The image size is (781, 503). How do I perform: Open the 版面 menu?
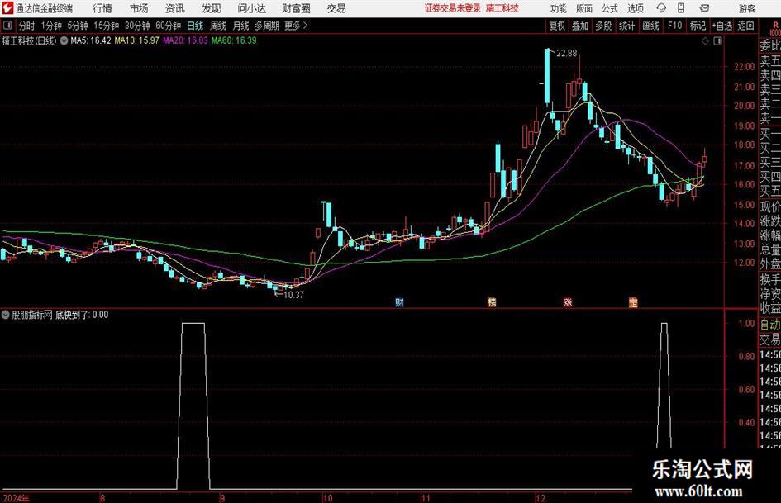pos(583,8)
